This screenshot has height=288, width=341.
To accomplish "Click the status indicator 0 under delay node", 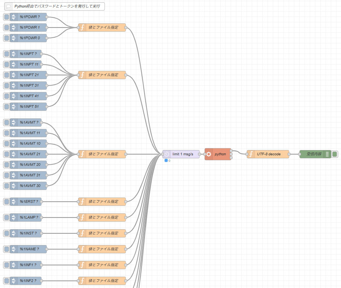I will pos(167,161).
